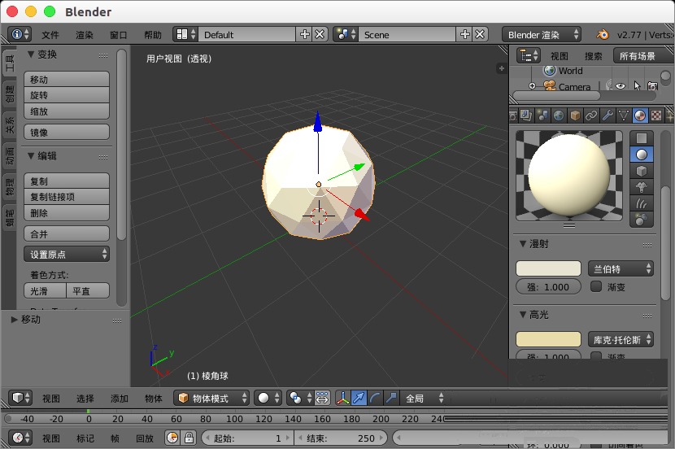Viewport: 675px width, 449px height.
Task: Open the Help menu
Action: (x=153, y=35)
